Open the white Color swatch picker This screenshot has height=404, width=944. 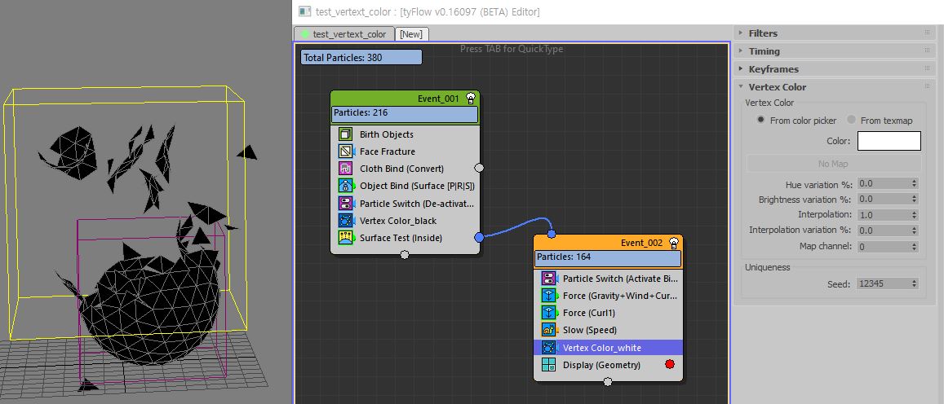(889, 141)
